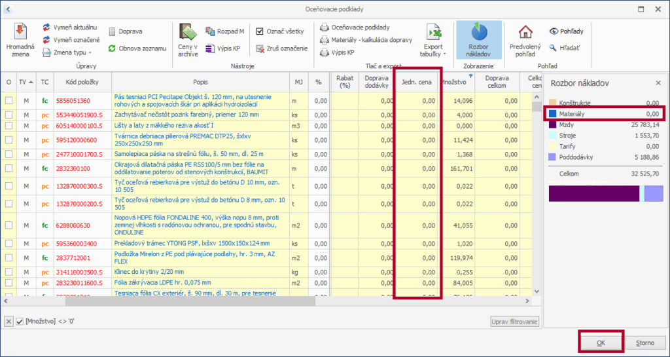Toggle the Označ všetky checkbox
The image size is (670, 357).
pos(260,31)
